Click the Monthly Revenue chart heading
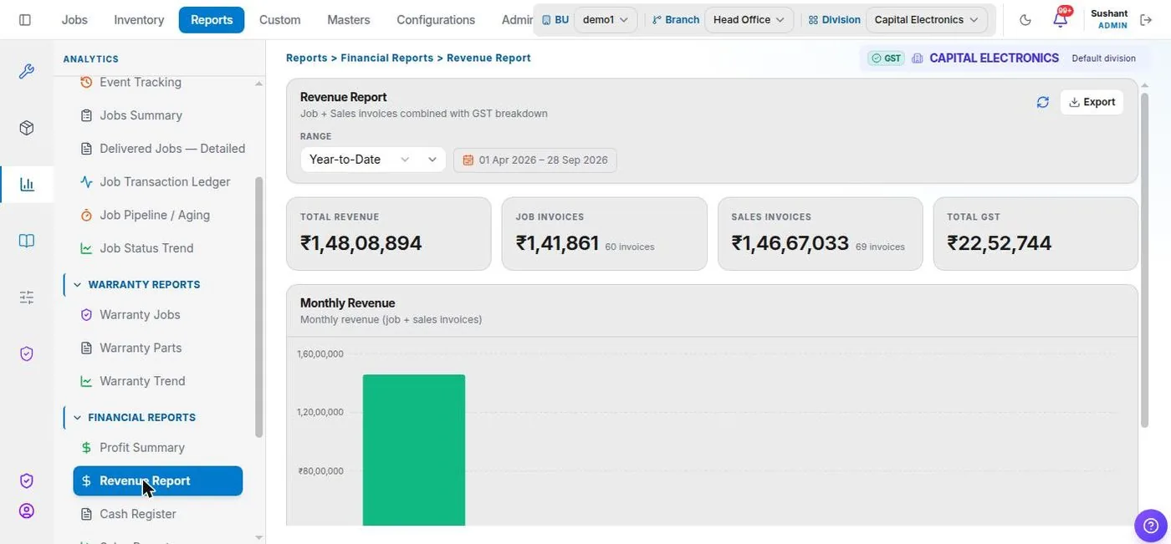1171x544 pixels. [x=347, y=303]
